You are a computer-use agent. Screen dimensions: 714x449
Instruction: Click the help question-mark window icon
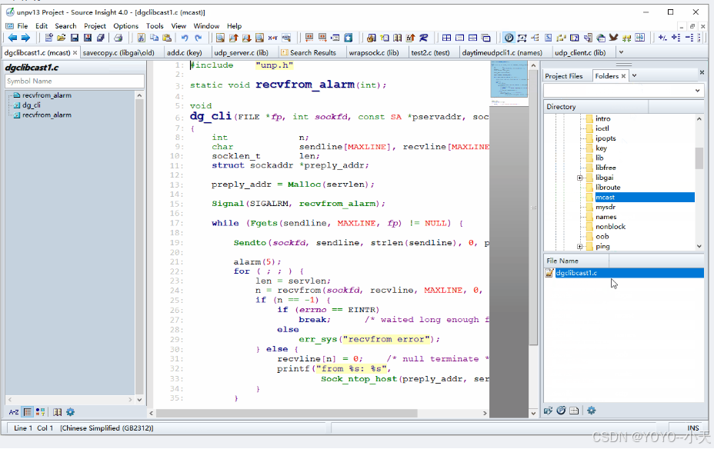point(574,38)
